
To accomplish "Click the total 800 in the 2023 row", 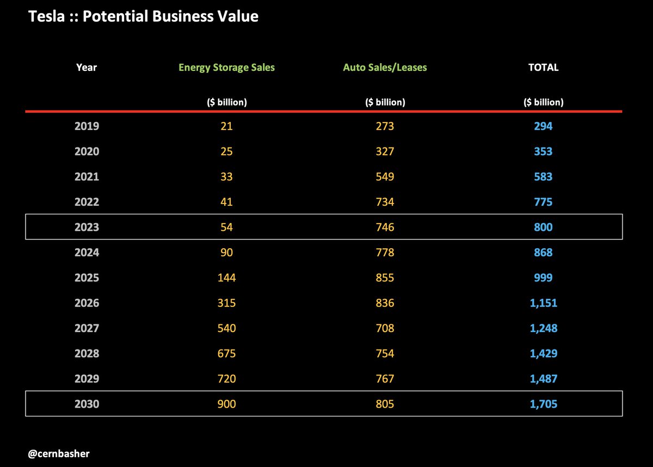I will click(543, 227).
